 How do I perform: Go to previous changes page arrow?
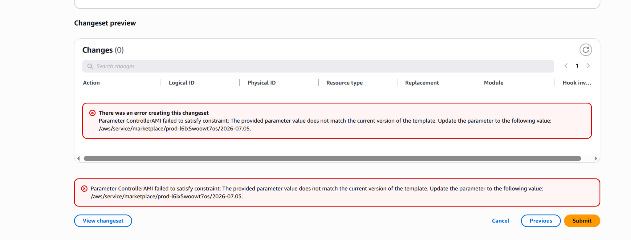[x=566, y=66]
